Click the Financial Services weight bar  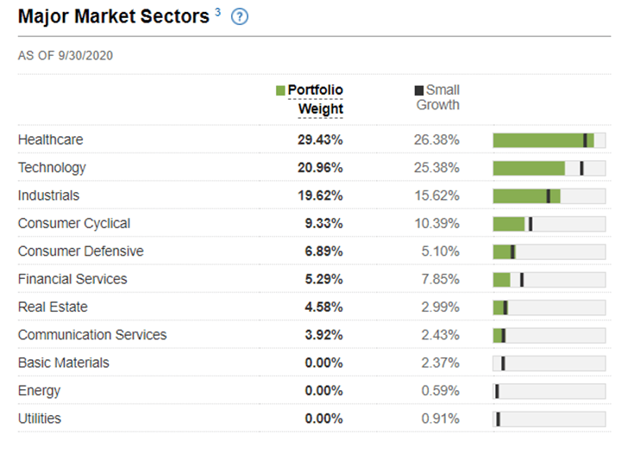tap(502, 280)
